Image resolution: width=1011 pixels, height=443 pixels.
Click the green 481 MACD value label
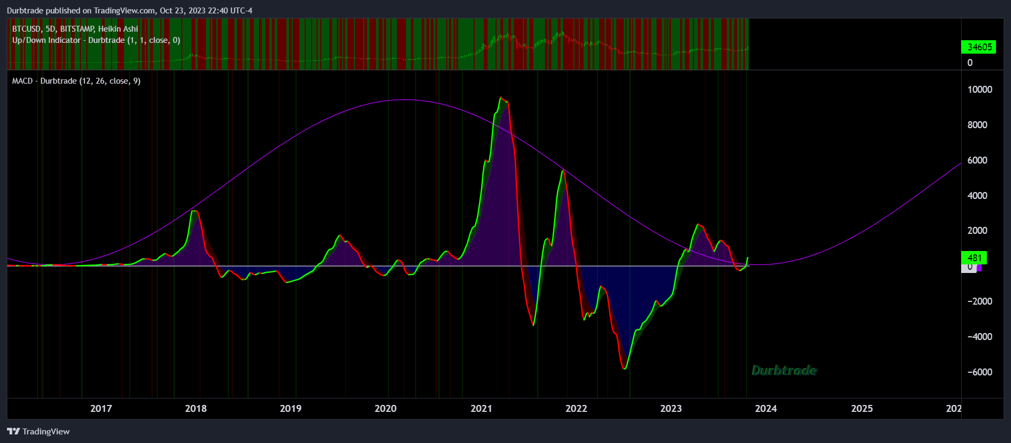pos(974,258)
